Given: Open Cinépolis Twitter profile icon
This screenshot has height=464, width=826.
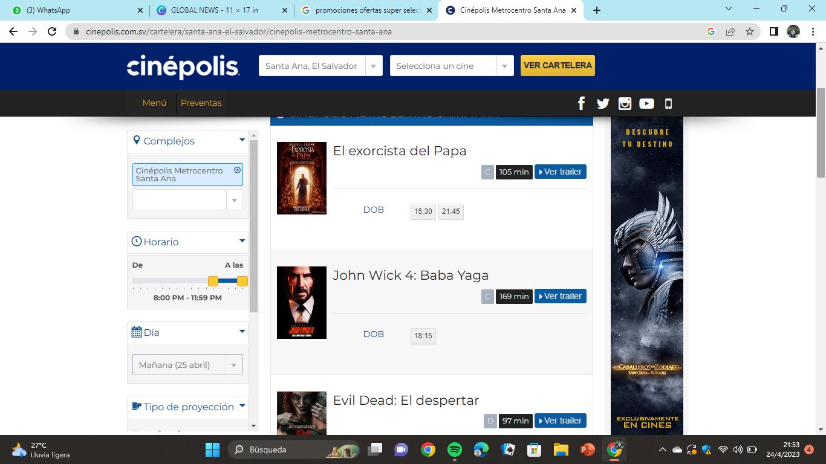Looking at the screenshot, I should (603, 103).
